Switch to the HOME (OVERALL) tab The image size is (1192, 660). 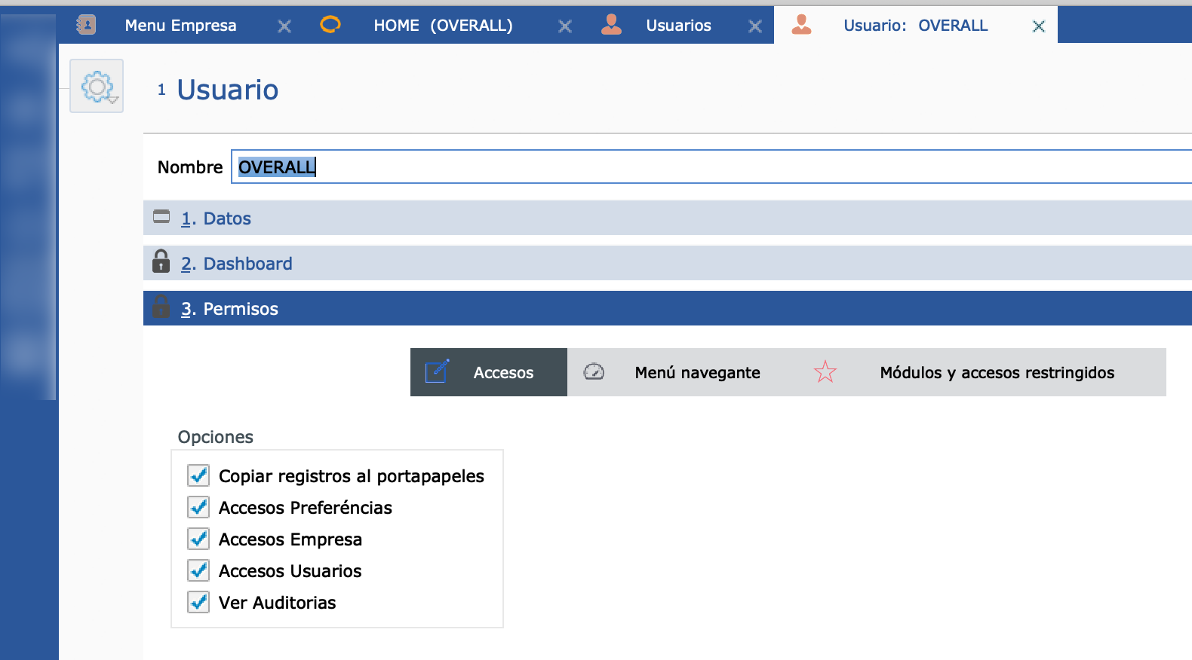443,26
